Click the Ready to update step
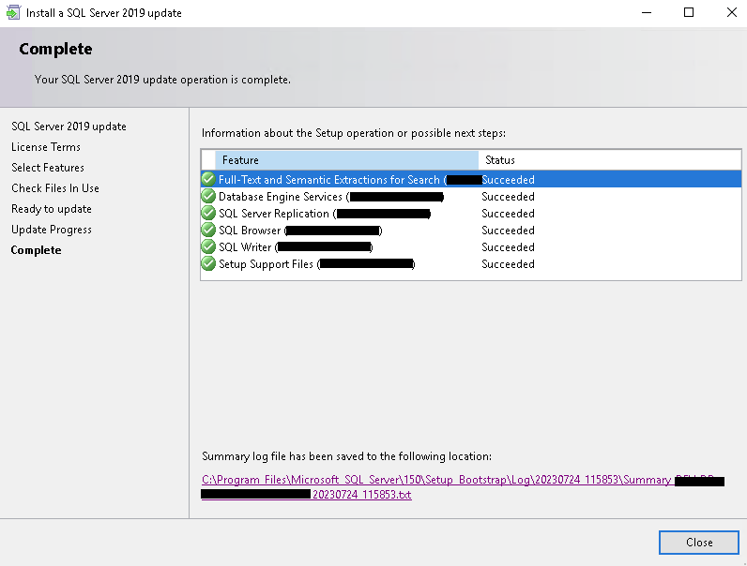Image resolution: width=747 pixels, height=566 pixels. (x=52, y=209)
